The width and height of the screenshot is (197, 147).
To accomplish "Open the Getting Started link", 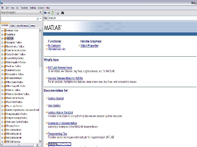I will click(56, 98).
